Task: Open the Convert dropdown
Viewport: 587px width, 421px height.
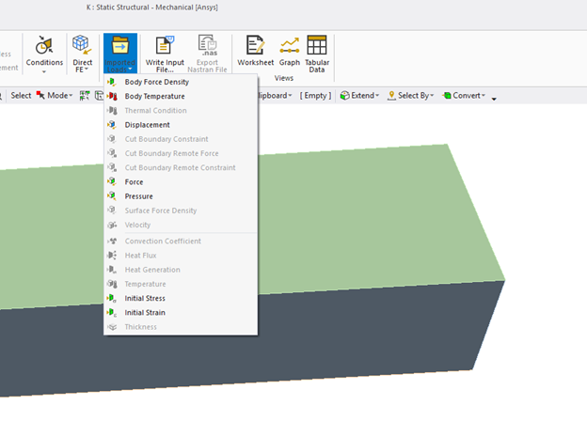Action: tap(466, 96)
